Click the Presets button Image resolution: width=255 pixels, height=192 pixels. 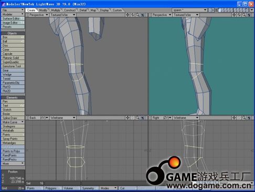pos(13,27)
